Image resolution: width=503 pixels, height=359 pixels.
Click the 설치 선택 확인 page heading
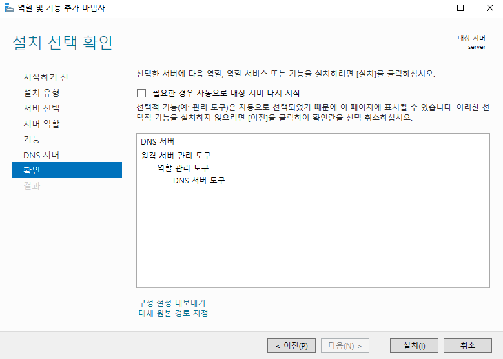[x=63, y=43]
